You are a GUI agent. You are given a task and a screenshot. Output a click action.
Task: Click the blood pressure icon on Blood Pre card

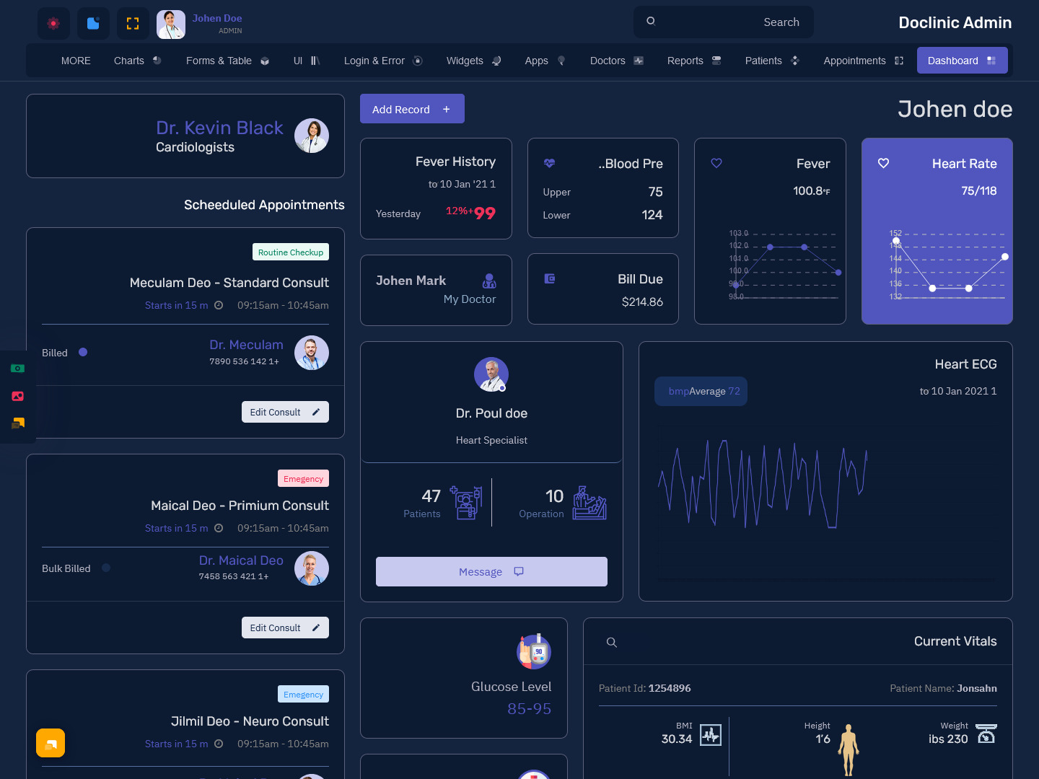pyautogui.click(x=551, y=163)
